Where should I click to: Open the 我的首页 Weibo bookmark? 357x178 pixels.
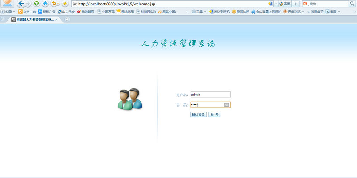[85, 12]
